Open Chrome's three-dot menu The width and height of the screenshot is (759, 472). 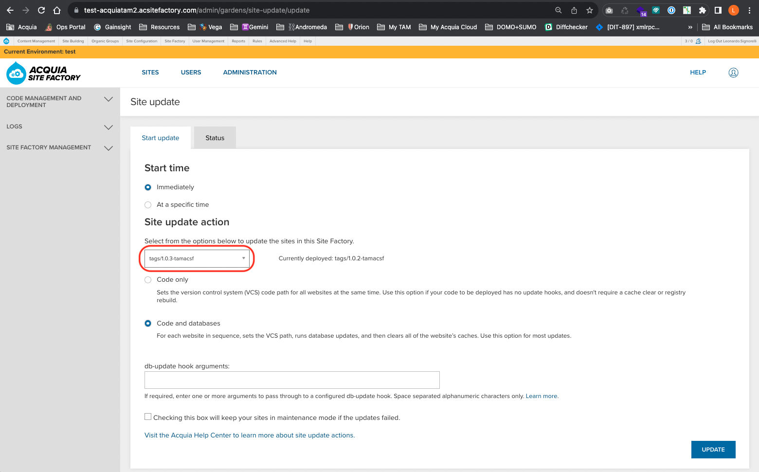point(749,10)
